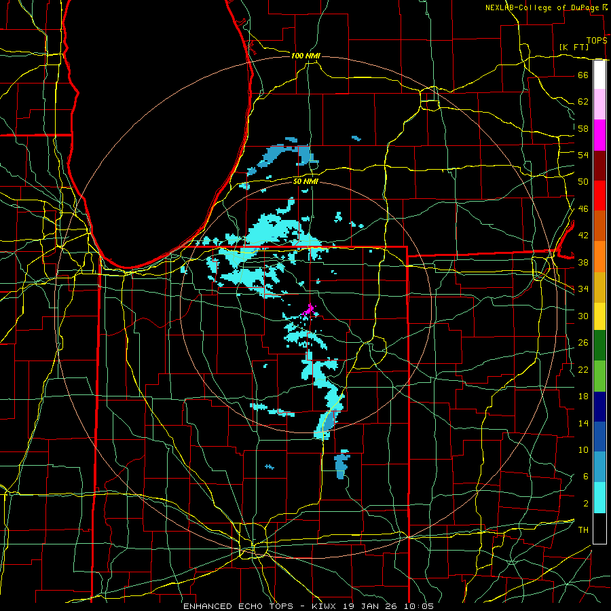Select the dark green legend swatch

pos(599,346)
